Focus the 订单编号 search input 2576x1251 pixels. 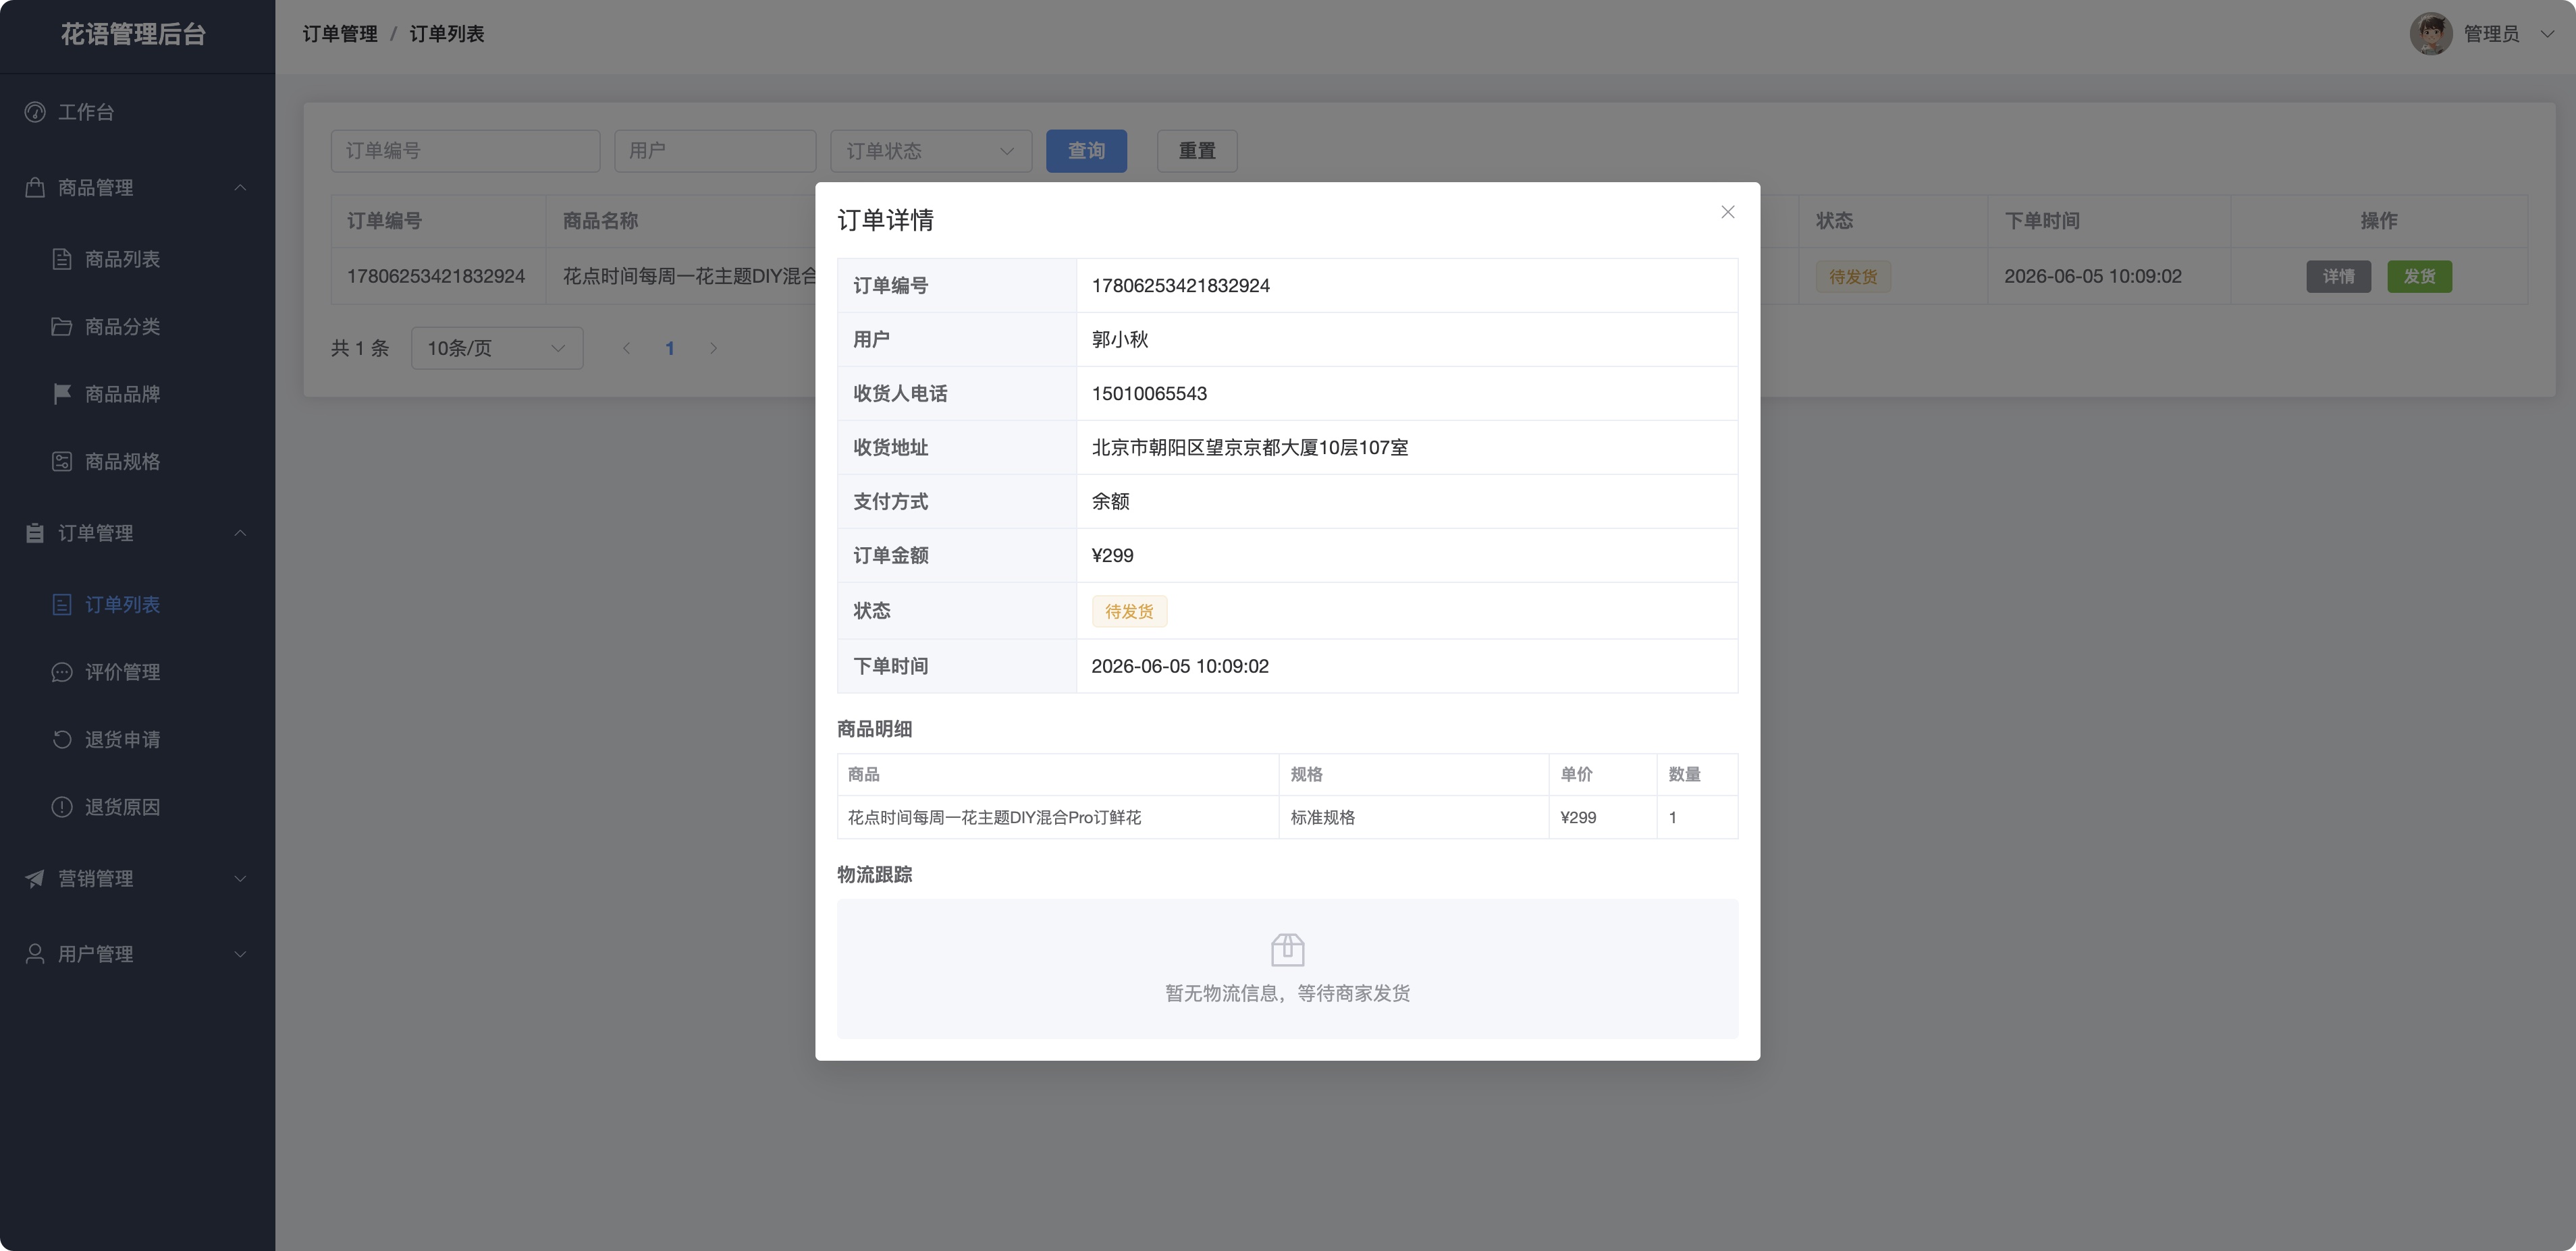pos(465,151)
